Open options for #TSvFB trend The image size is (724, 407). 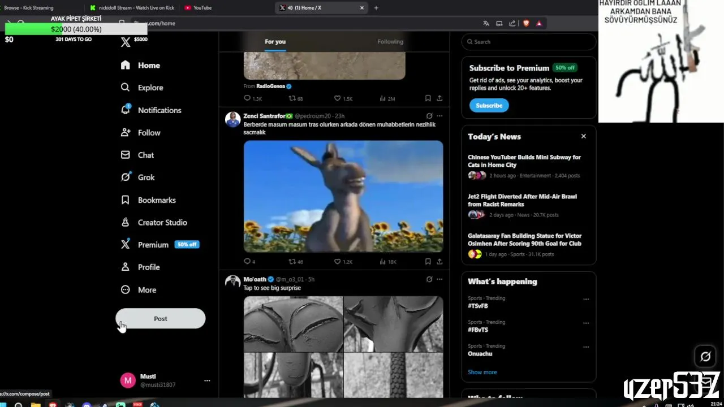pyautogui.click(x=586, y=299)
